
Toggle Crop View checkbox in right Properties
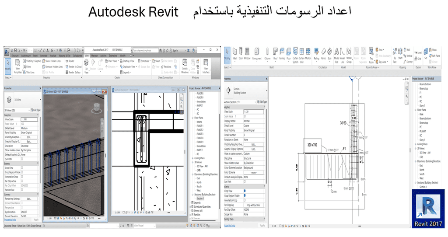pyautogui.click(x=245, y=191)
